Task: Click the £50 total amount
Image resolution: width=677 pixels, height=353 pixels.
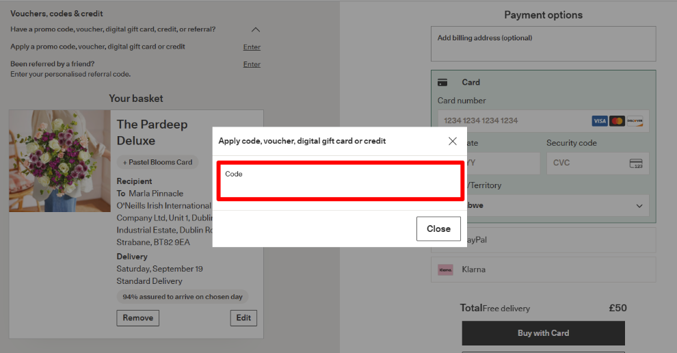Action: 618,308
